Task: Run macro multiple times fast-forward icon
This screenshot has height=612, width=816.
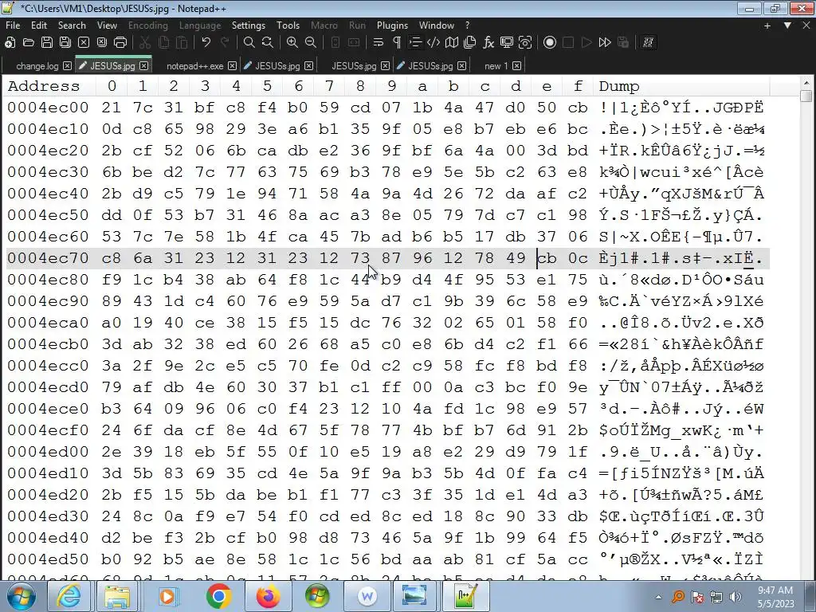Action: point(605,43)
